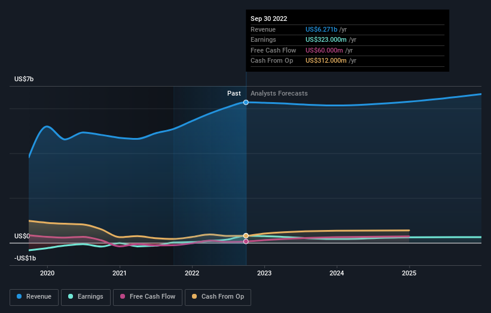Click the US$60.000m free cash flow value
This screenshot has width=491, height=313.
pyautogui.click(x=324, y=50)
